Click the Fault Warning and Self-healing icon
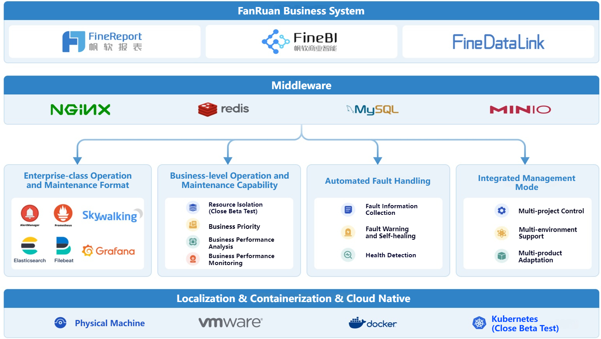 tap(348, 232)
